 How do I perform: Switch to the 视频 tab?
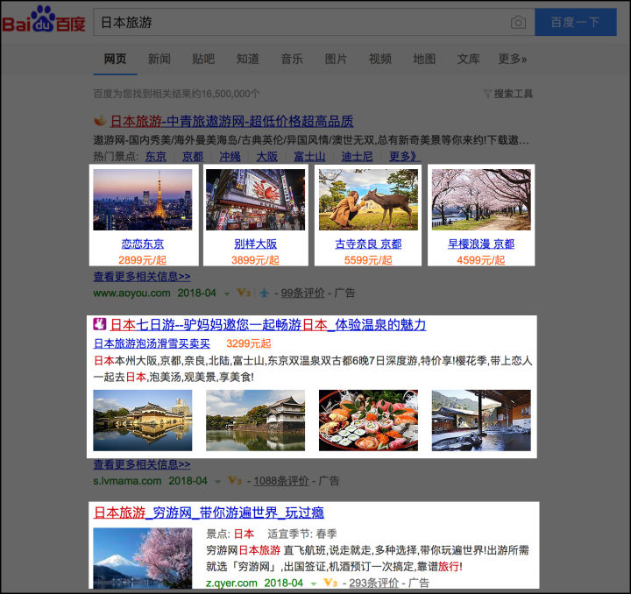point(380,59)
